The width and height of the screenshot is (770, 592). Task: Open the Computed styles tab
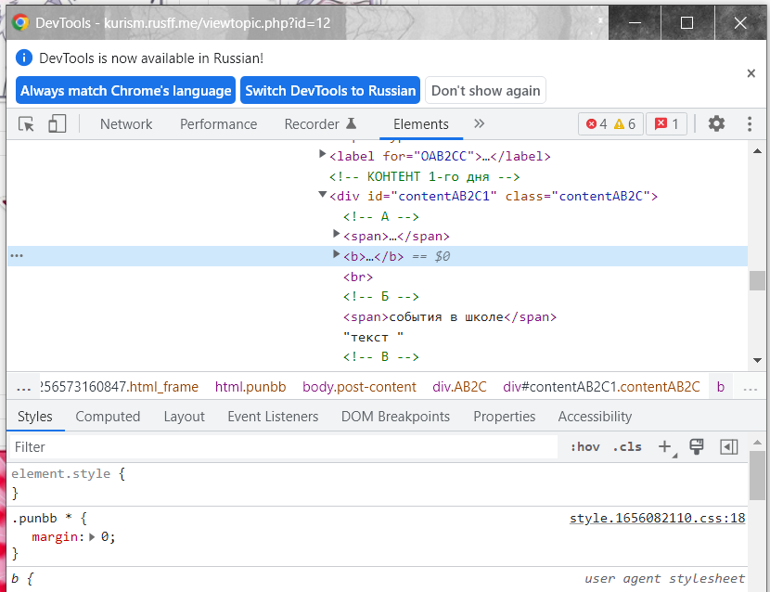pyautogui.click(x=108, y=417)
